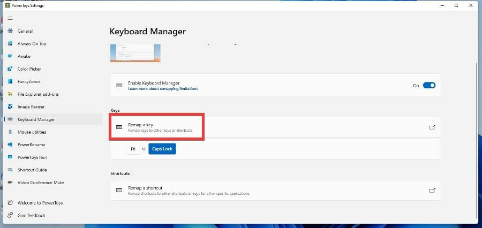Maximize the PowerToys Settings window
The image size is (482, 228).
coord(456,5)
